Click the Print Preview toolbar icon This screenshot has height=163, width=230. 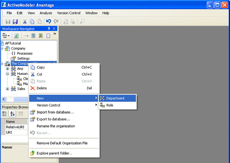point(65,22)
